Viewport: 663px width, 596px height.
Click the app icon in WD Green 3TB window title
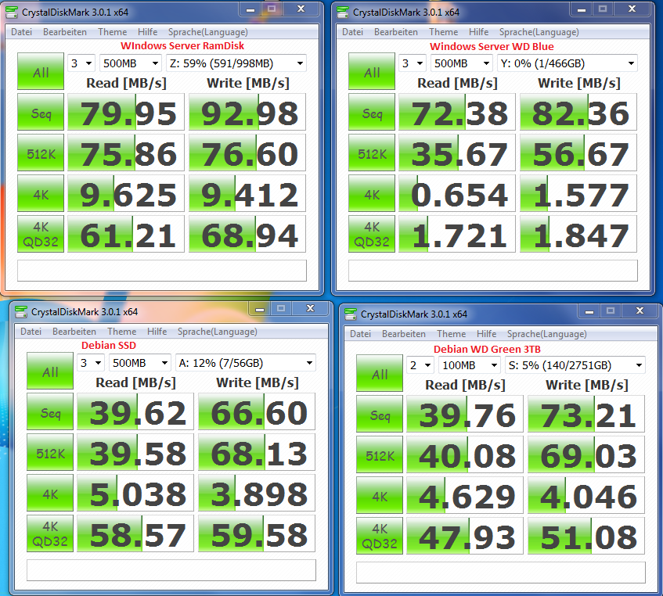tap(351, 314)
